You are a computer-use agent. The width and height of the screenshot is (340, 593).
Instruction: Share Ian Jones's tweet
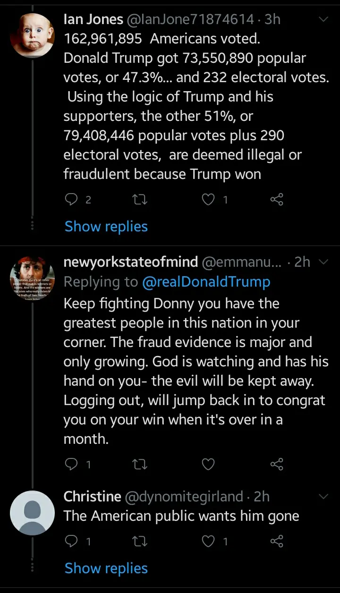pos(277,200)
